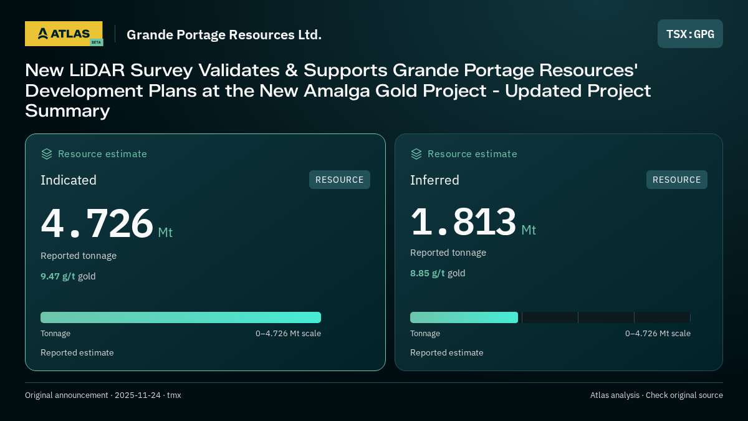Click Resource estimate label in Indicated card
The width and height of the screenshot is (748, 421).
[102, 154]
